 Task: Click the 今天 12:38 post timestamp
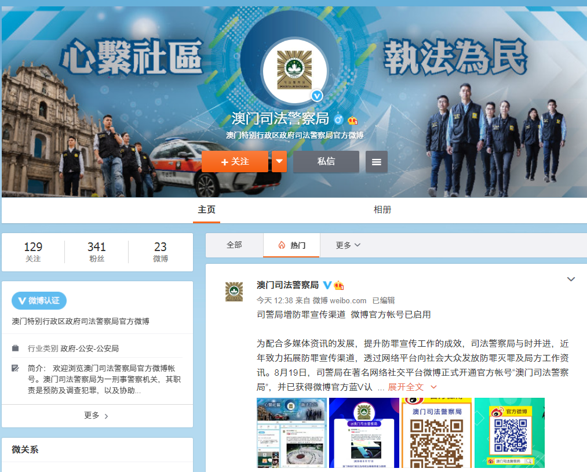(275, 300)
